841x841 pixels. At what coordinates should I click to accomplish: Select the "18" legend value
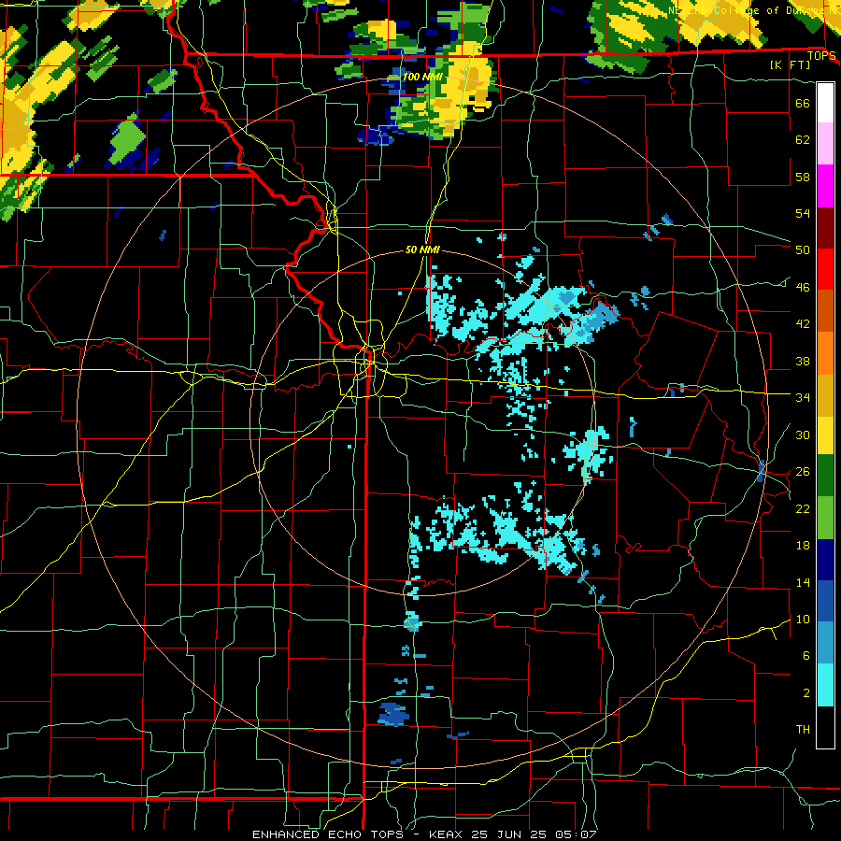pyautogui.click(x=803, y=546)
